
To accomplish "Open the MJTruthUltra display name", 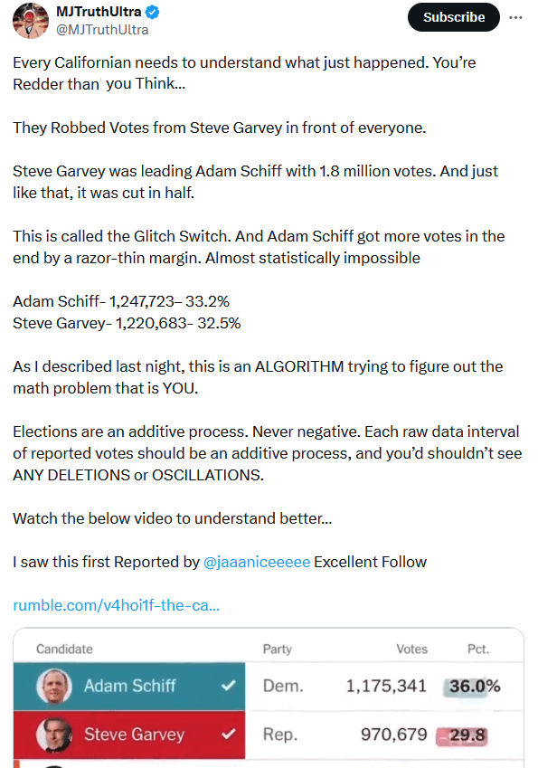I will pyautogui.click(x=99, y=12).
